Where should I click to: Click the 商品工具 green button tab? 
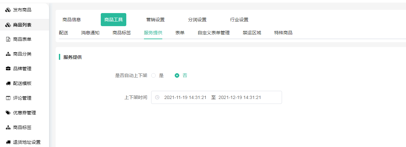(114, 20)
